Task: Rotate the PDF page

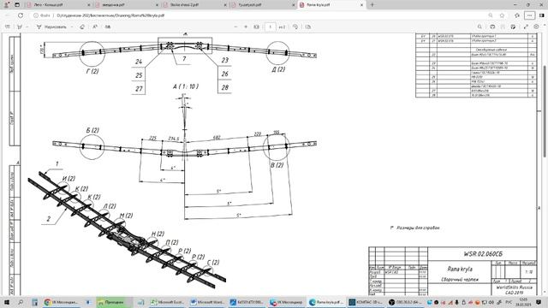Action: pyautogui.click(x=295, y=27)
